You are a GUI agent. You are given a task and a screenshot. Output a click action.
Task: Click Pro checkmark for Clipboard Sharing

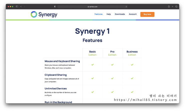(112, 78)
